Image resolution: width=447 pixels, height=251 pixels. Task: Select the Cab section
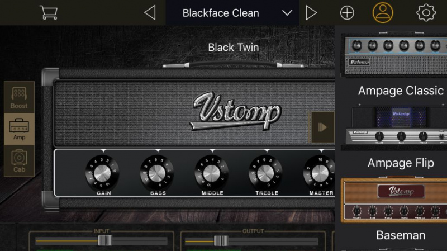19,161
